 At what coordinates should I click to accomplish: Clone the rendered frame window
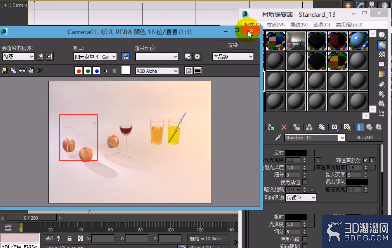(22, 71)
